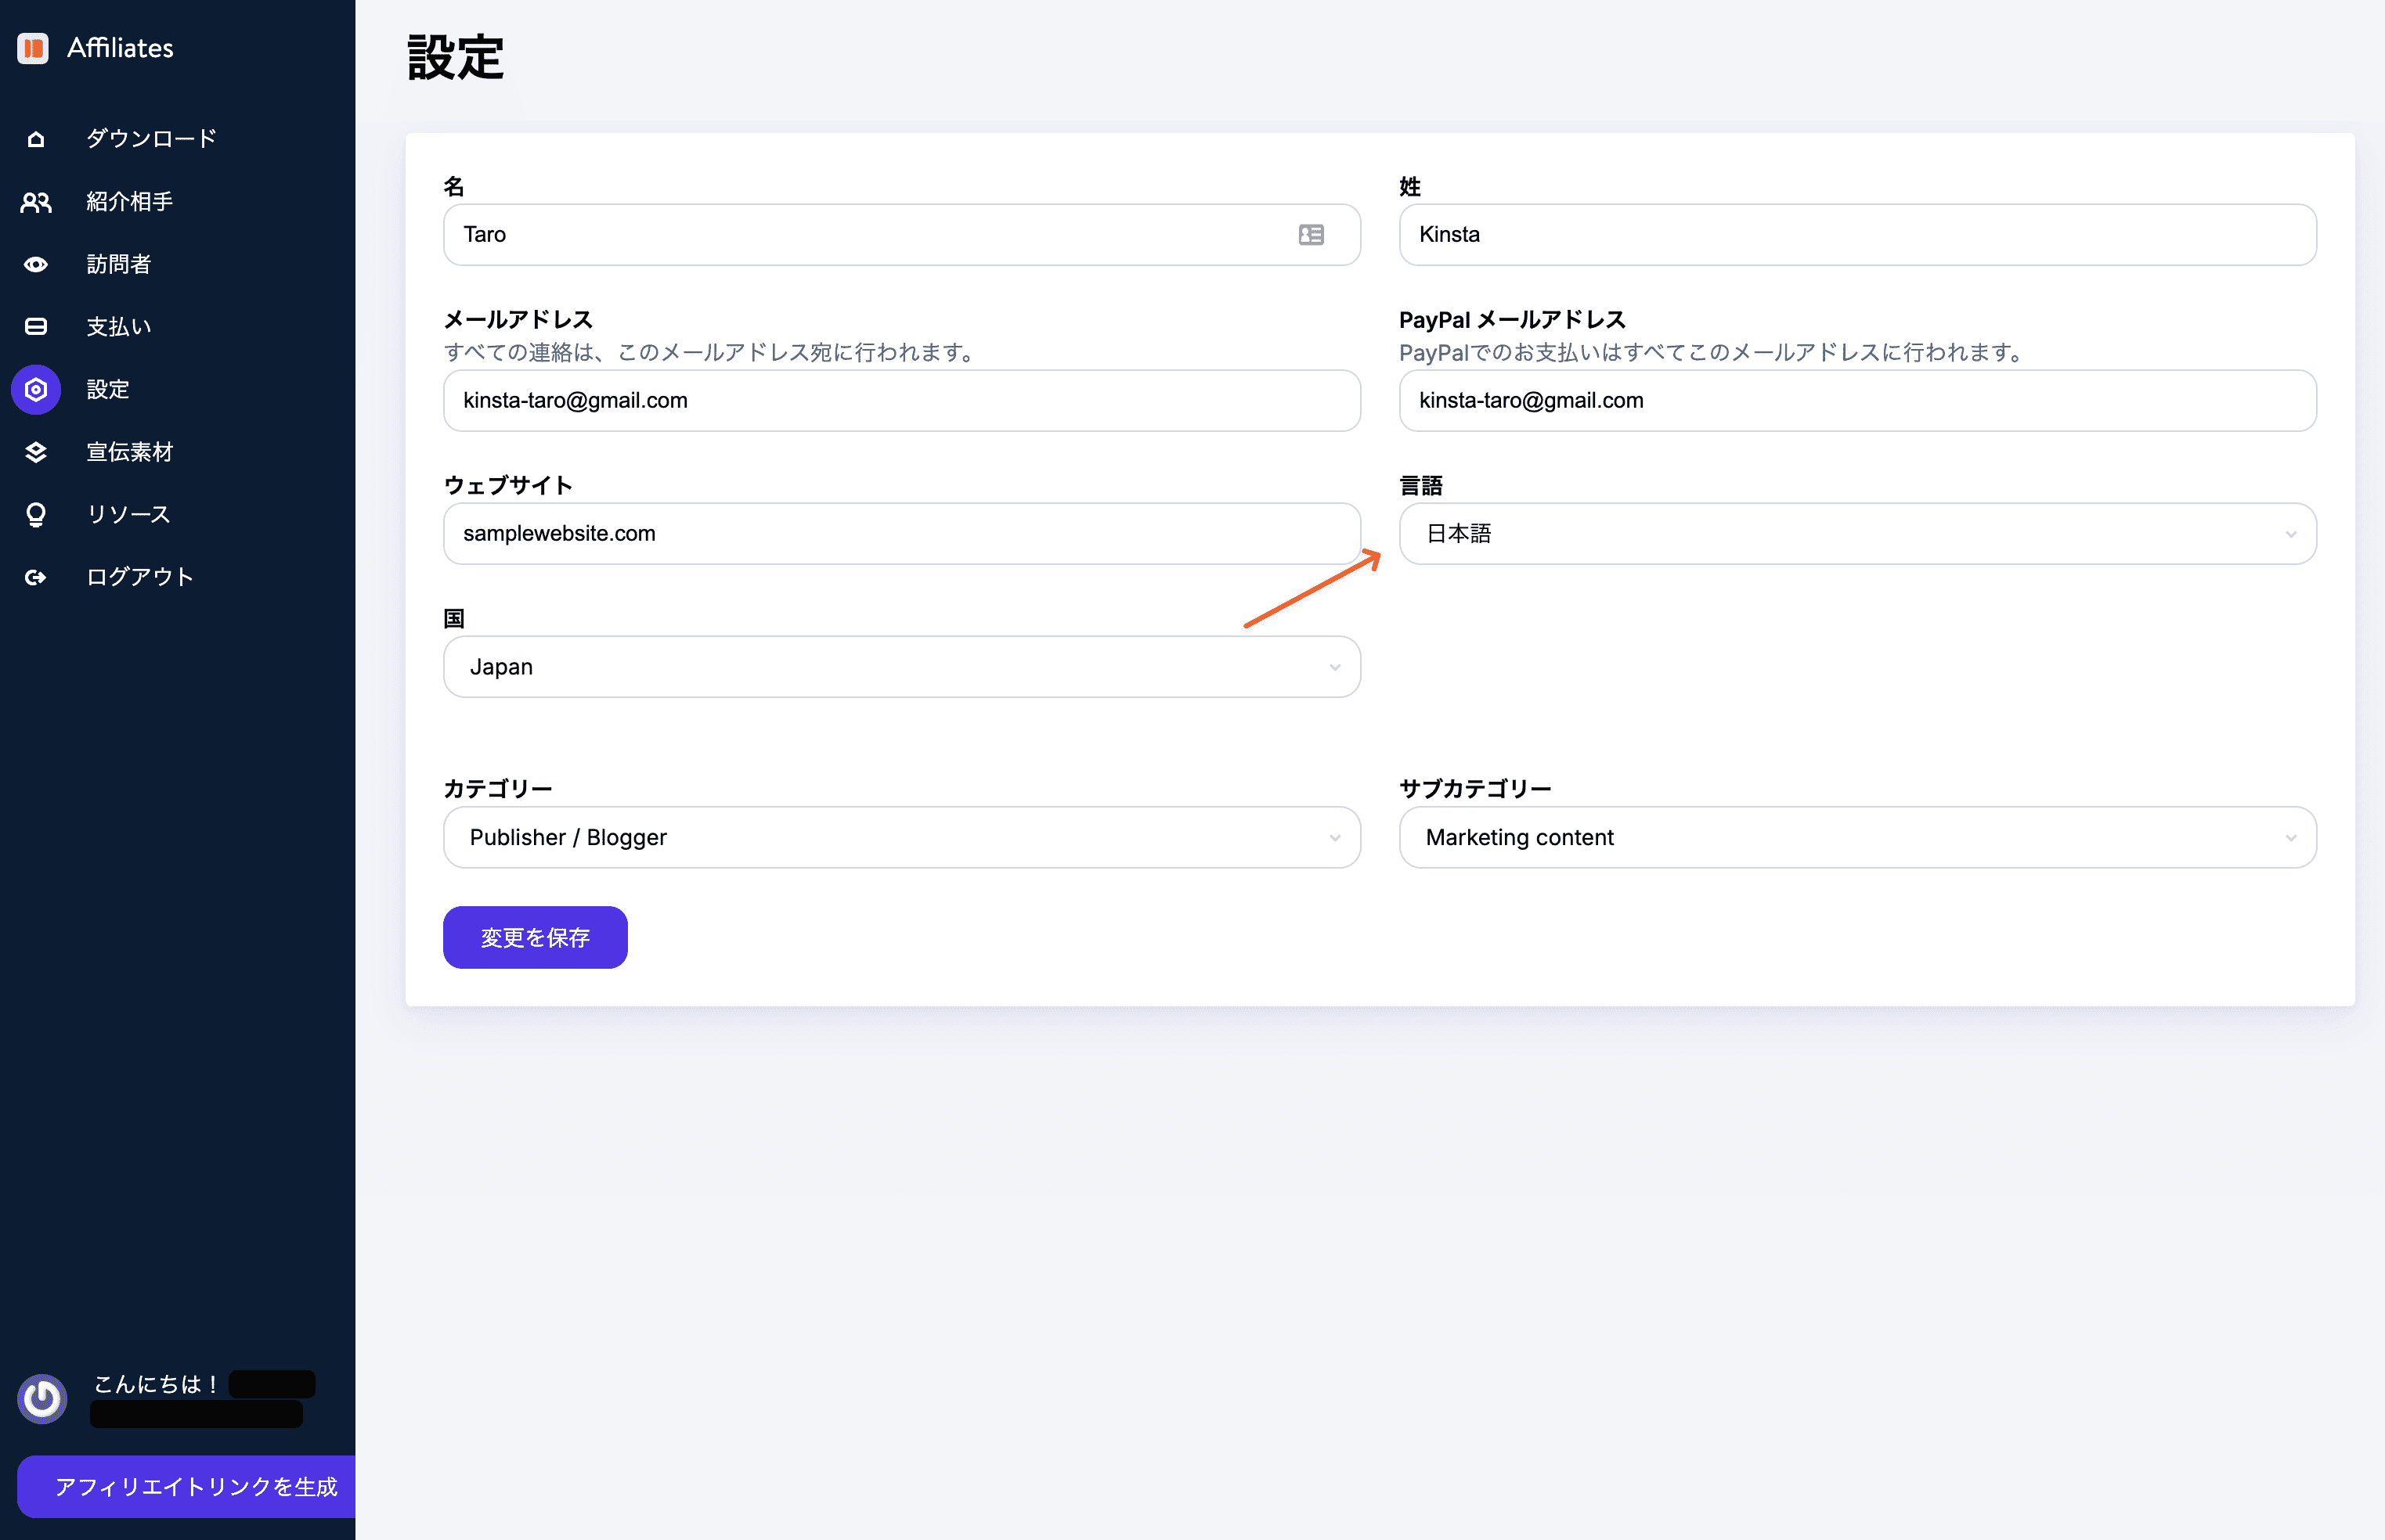2385x1540 pixels.
Task: Expand the 言語 dropdown menu
Action: coord(1856,532)
